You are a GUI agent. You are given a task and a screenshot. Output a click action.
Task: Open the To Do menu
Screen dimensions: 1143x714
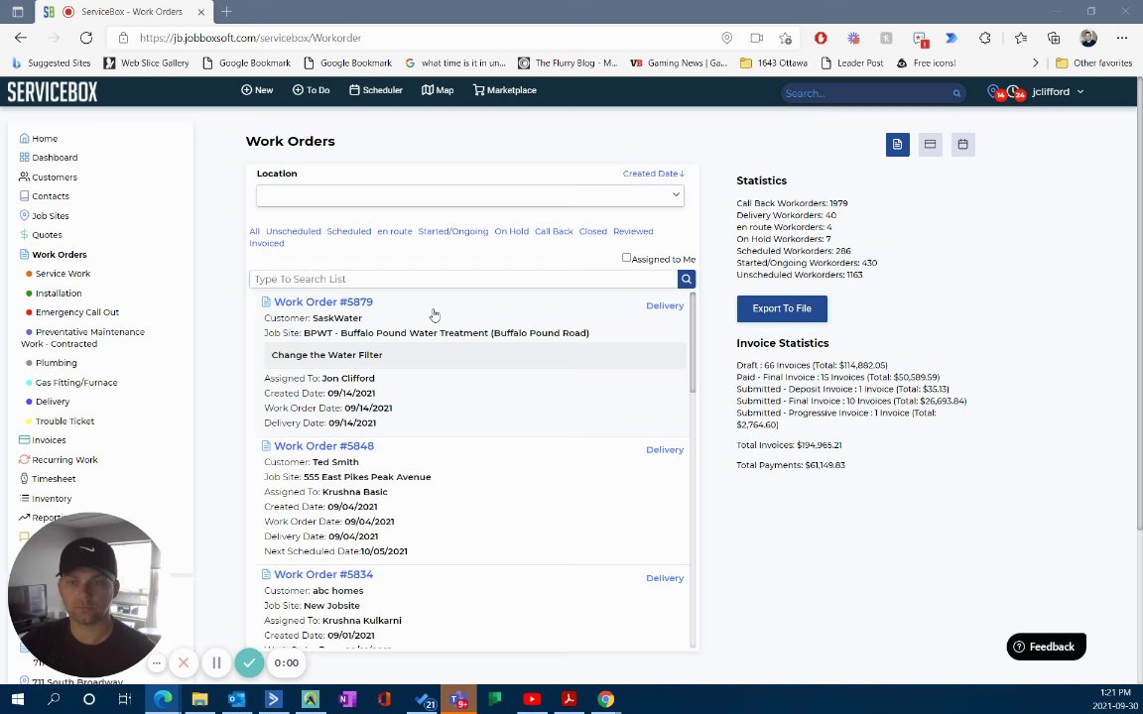[312, 90]
